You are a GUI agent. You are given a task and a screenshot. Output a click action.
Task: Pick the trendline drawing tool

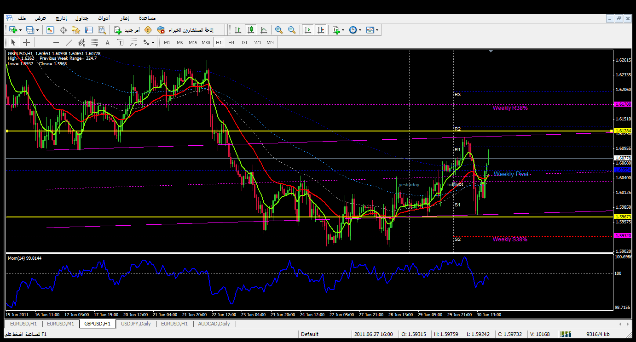(69, 42)
